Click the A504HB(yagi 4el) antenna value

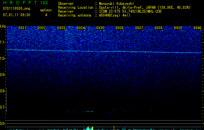point(114,15)
